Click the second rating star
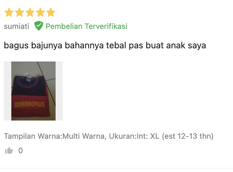 click(x=19, y=12)
